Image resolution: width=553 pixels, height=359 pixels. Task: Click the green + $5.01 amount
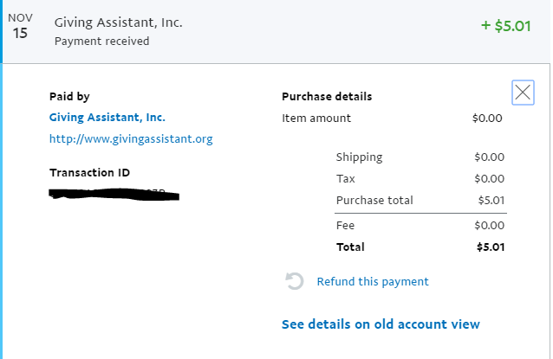pos(505,25)
